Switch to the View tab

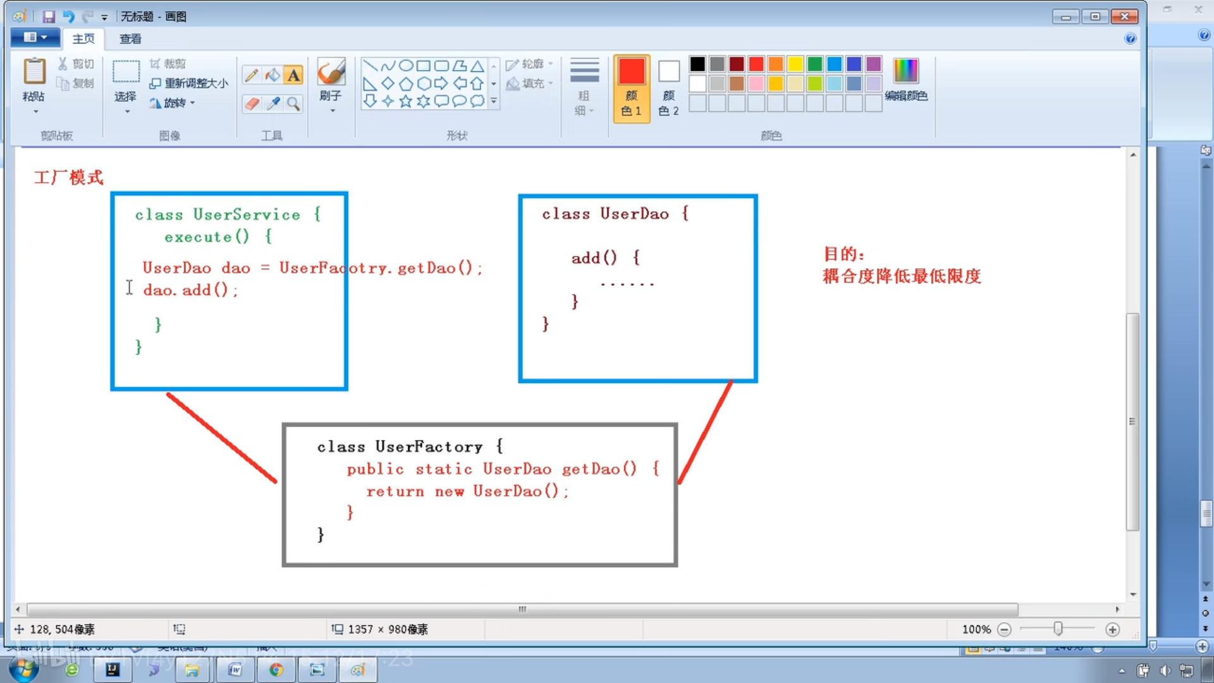[130, 39]
